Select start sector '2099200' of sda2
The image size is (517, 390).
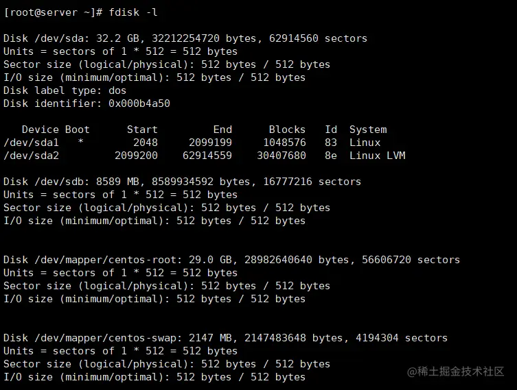tap(136, 156)
